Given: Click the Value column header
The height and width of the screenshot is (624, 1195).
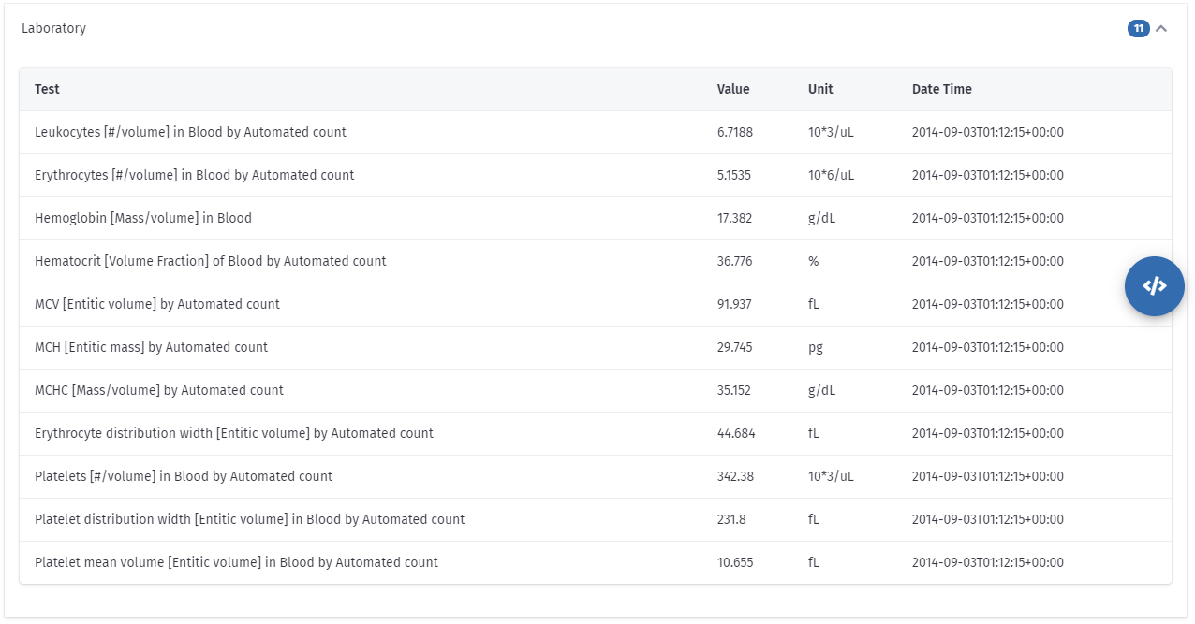Looking at the screenshot, I should point(733,89).
